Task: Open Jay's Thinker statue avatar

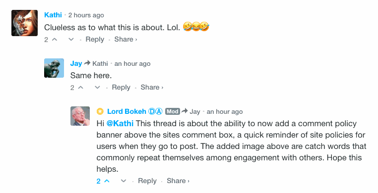Action: (x=54, y=68)
